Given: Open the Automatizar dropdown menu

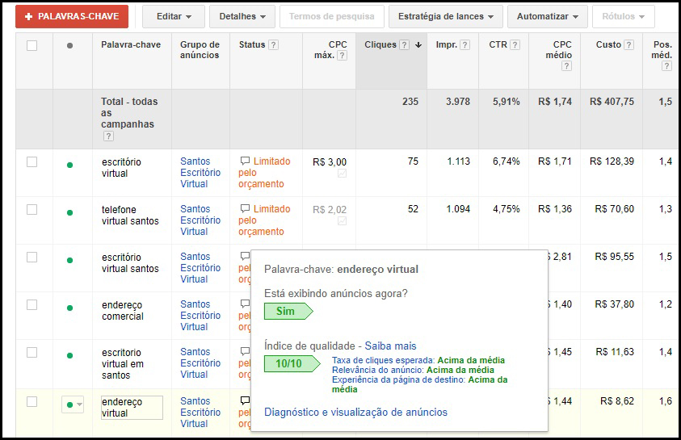Looking at the screenshot, I should (547, 16).
